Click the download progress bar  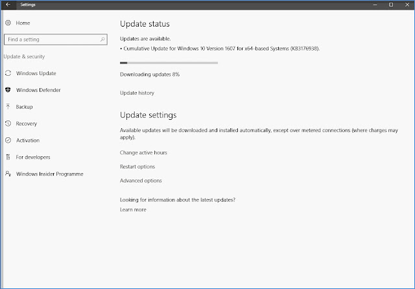pos(169,63)
